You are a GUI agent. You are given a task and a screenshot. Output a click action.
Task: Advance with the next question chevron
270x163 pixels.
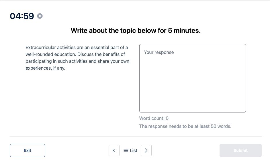(146, 150)
